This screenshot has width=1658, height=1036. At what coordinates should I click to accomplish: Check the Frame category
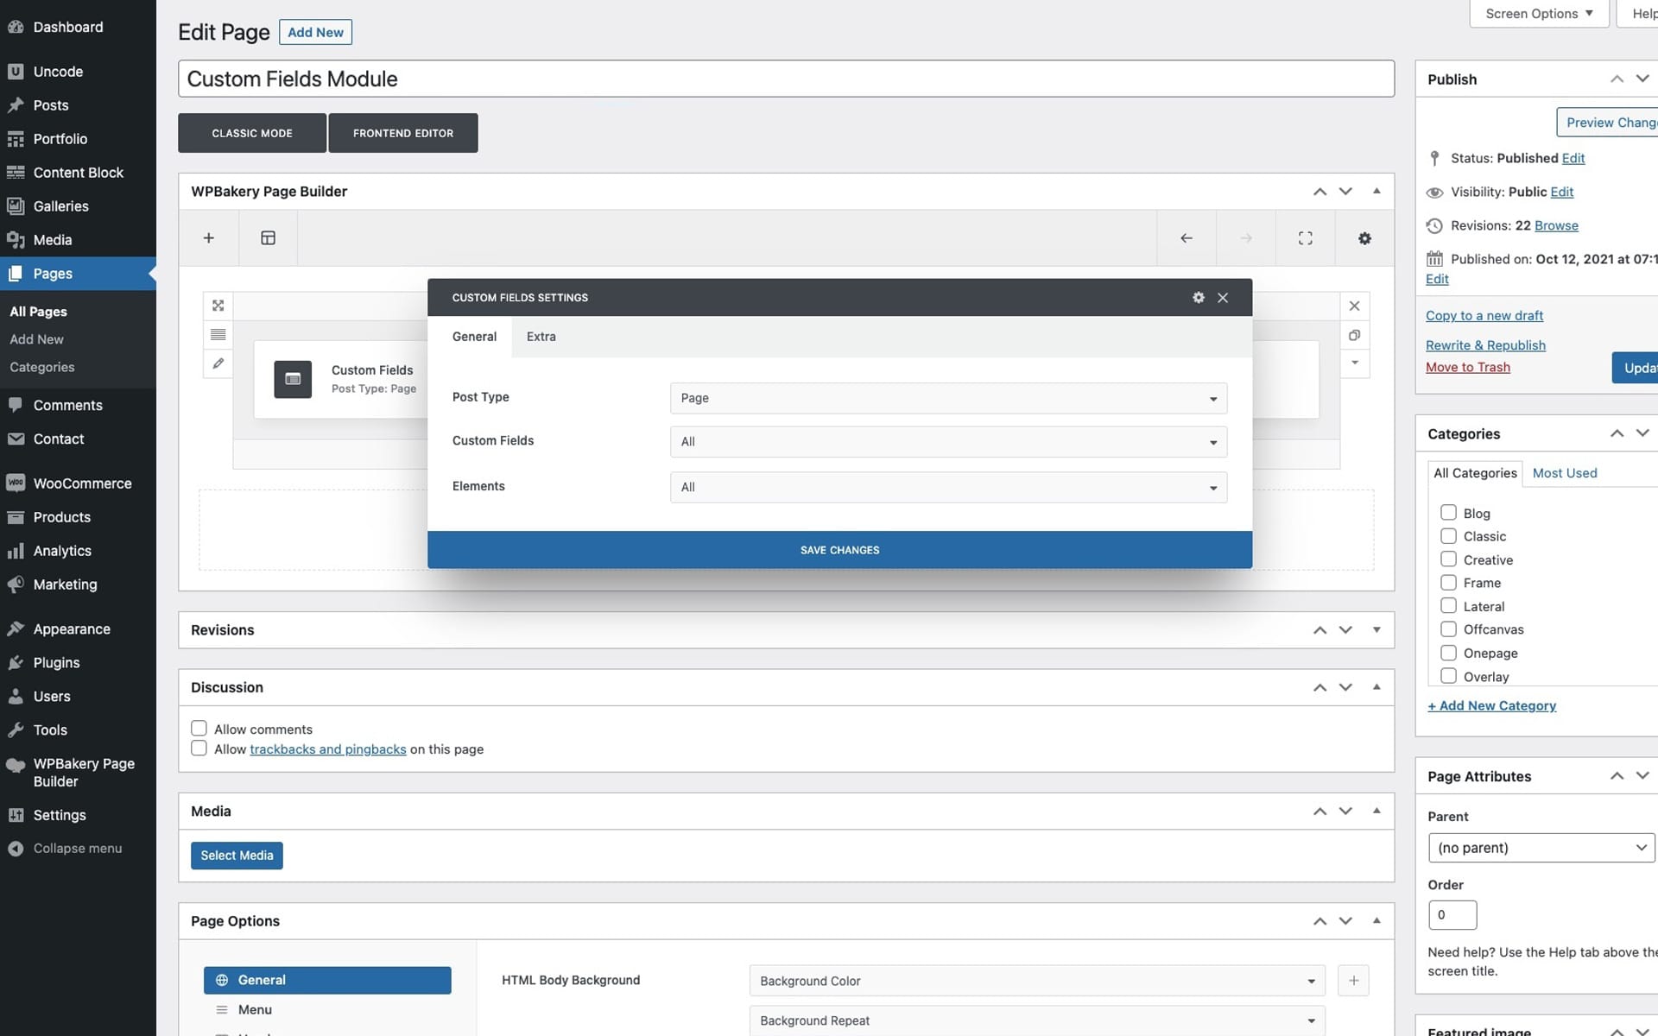coord(1448,583)
